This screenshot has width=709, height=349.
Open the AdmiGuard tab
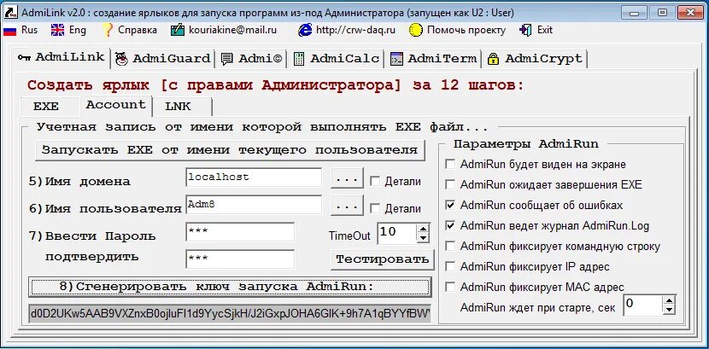coord(162,59)
